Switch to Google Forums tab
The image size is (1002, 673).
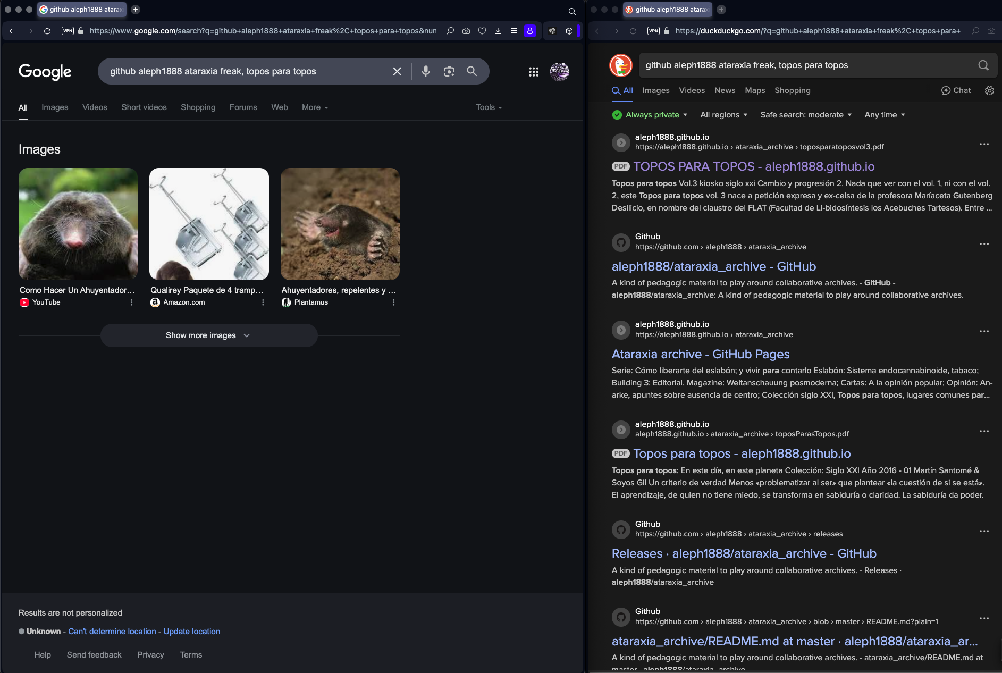click(243, 107)
